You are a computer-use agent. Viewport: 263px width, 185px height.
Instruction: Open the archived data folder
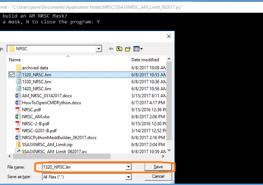pos(35,68)
